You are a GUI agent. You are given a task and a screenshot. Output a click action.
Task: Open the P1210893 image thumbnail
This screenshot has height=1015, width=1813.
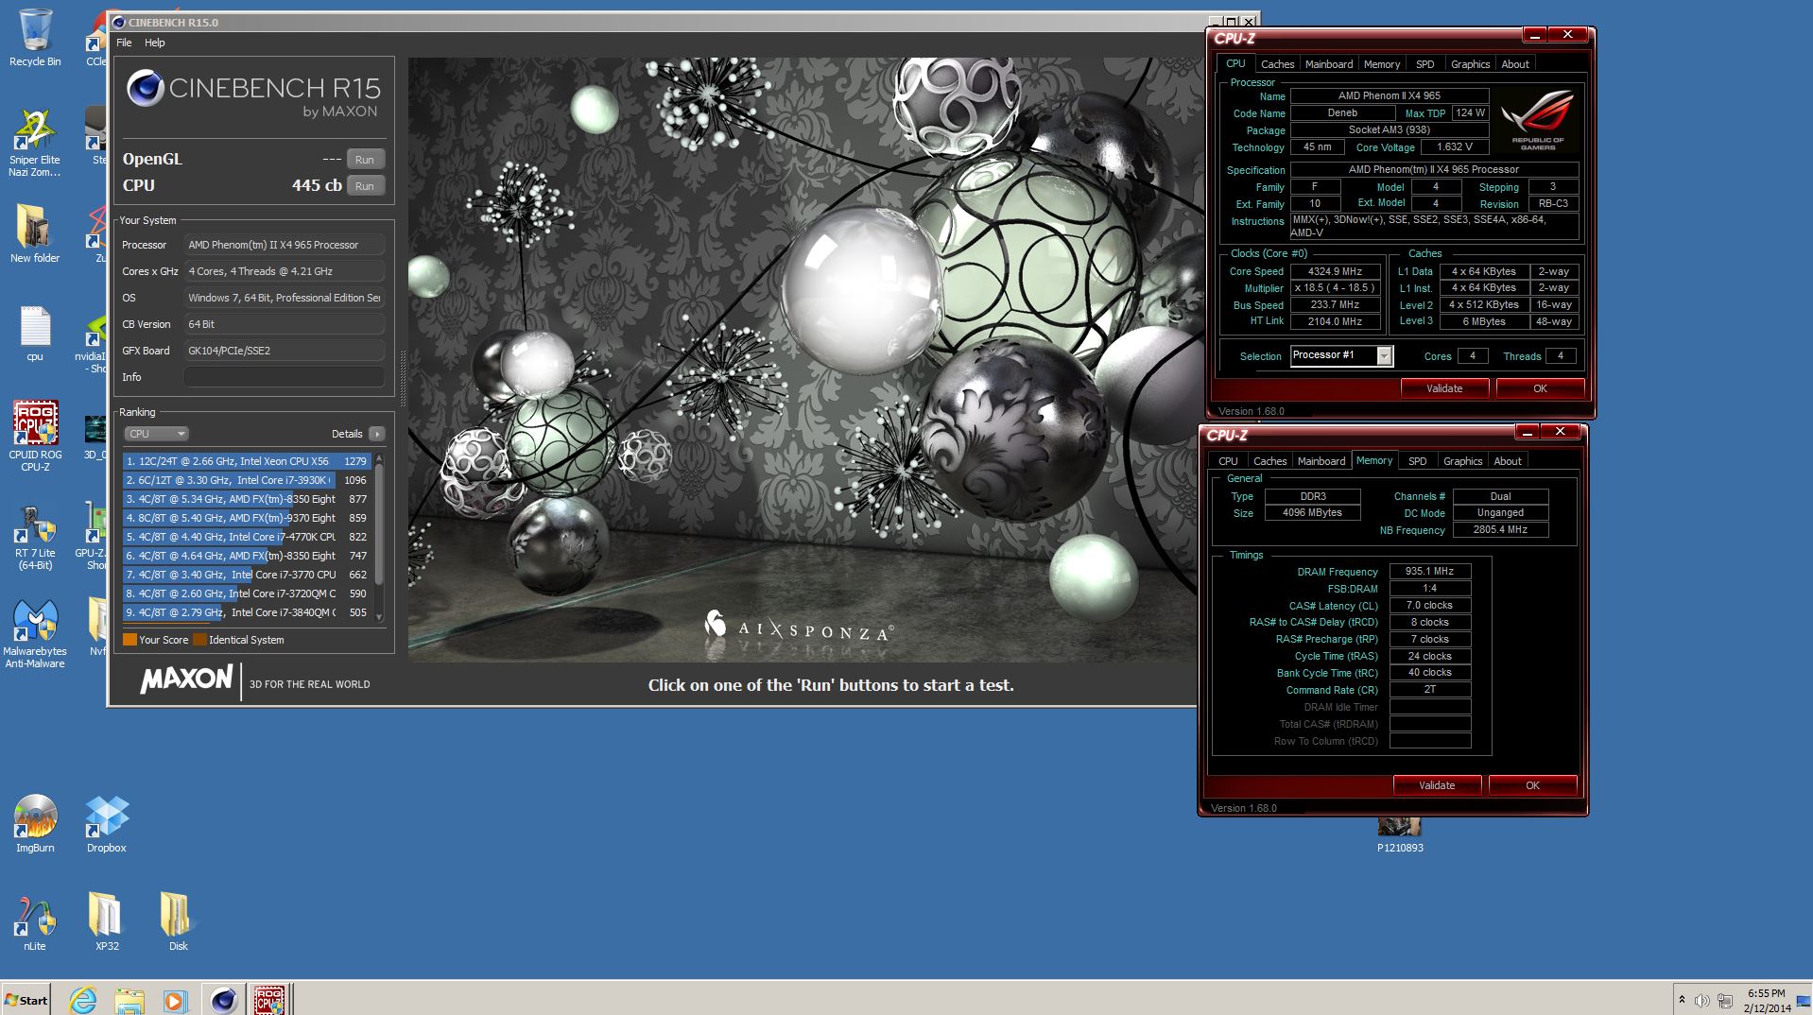point(1399,835)
